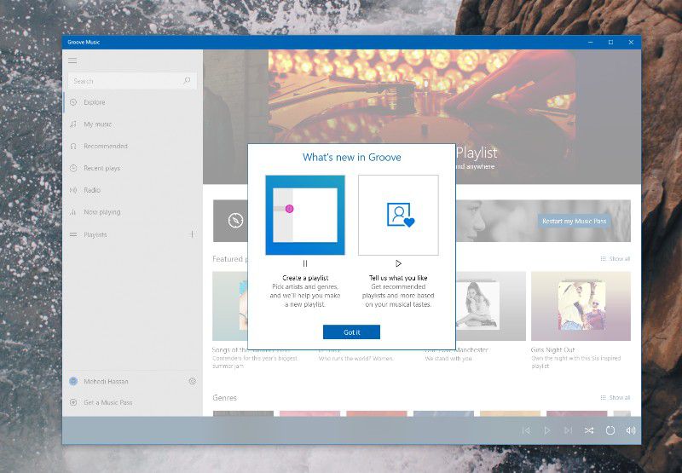Click Girls Night Out title text
682x473 pixels.
tap(552, 350)
